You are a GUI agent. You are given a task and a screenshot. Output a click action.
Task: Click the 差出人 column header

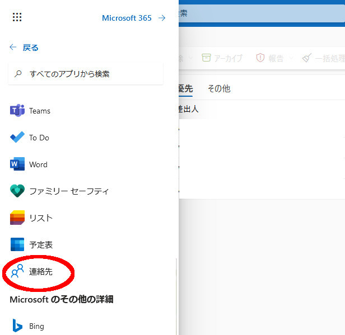[188, 109]
